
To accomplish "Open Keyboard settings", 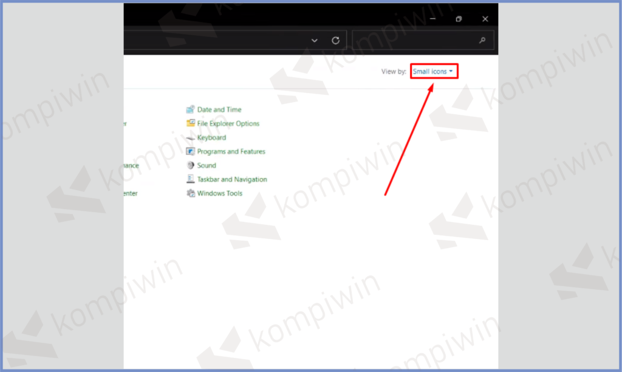I will pos(212,137).
